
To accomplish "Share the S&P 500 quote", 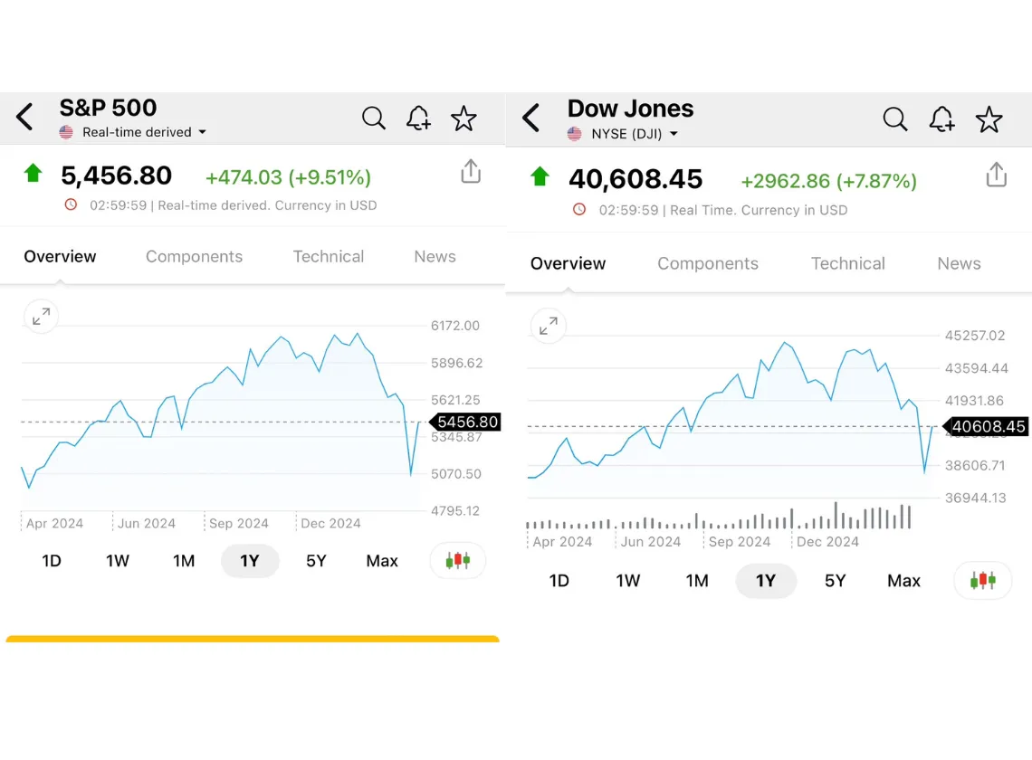I will click(471, 171).
